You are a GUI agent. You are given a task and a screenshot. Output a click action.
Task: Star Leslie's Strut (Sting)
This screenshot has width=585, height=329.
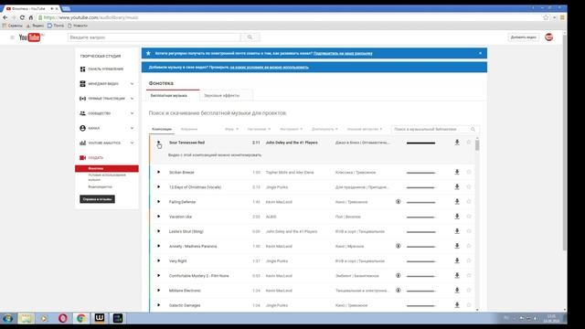(x=469, y=231)
